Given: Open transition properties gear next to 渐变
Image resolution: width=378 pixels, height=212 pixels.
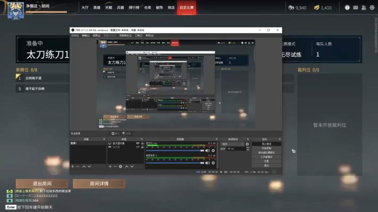Looking at the screenshot, I should [x=247, y=144].
